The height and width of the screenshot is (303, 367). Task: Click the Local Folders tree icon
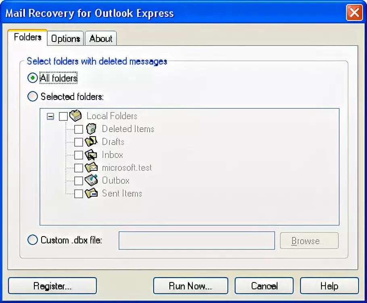tap(75, 116)
